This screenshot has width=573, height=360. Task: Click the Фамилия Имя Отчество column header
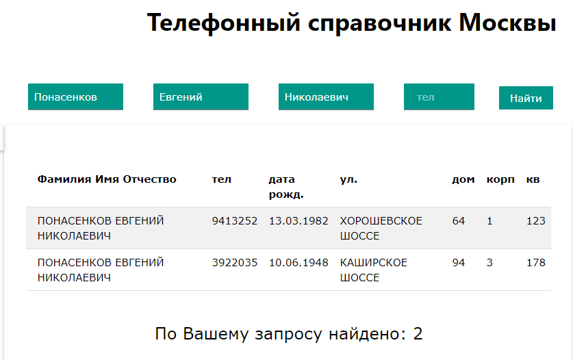click(x=107, y=179)
